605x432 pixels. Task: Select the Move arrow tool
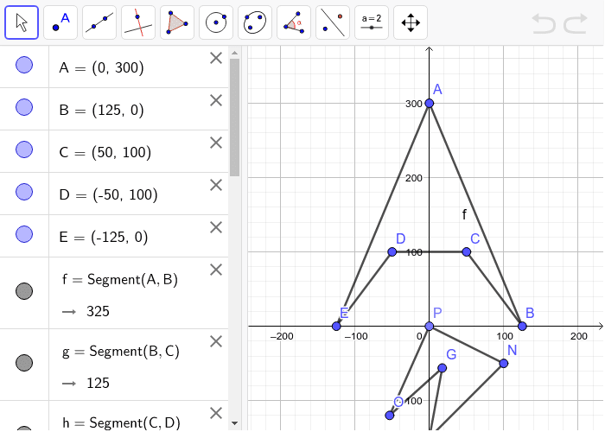coord(22,22)
